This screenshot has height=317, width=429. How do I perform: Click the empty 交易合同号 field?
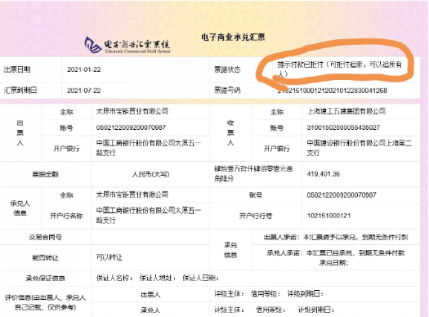[x=150, y=237]
